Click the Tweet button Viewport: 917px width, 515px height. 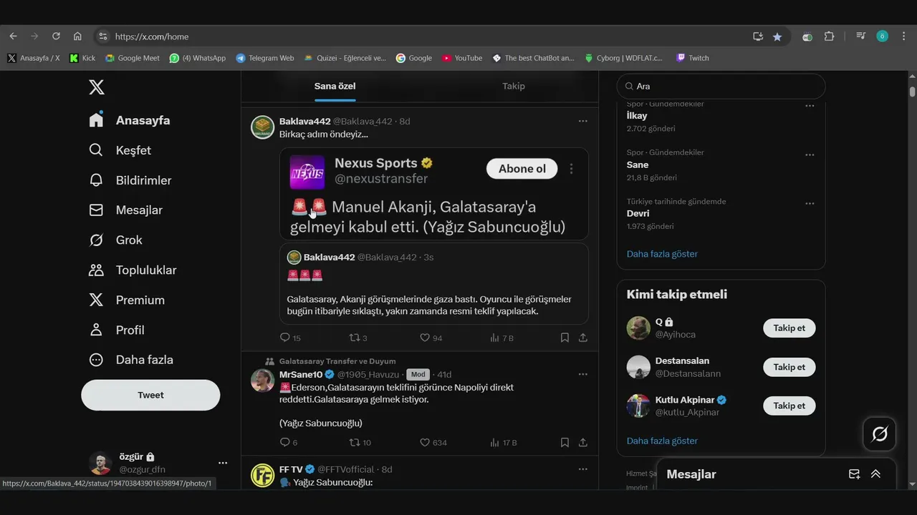(150, 395)
